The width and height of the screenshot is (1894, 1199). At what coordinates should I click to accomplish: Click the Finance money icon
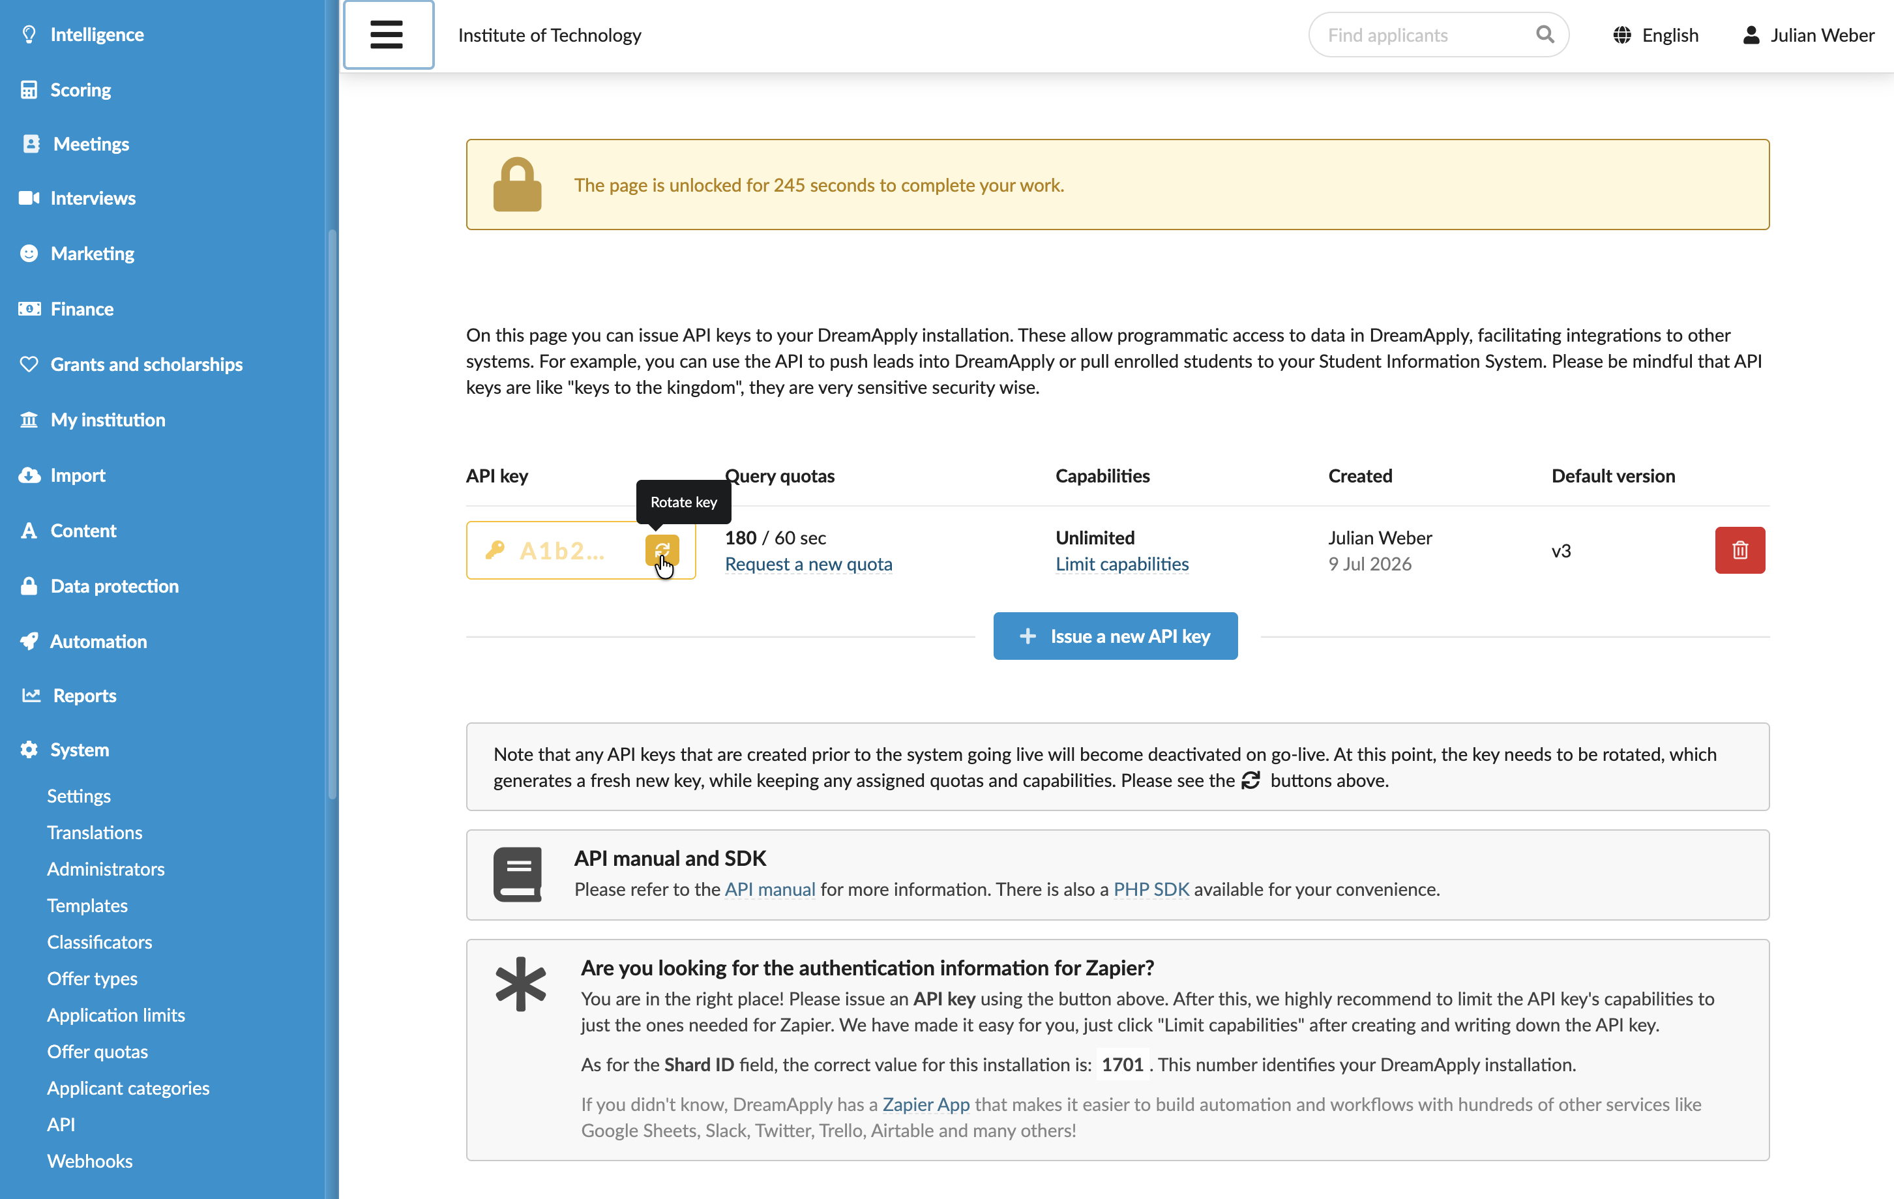point(29,309)
